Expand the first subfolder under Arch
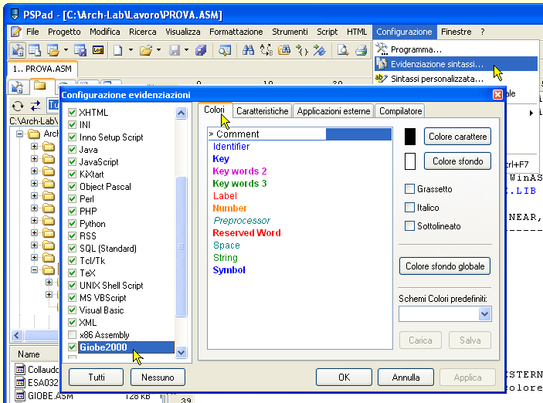The image size is (543, 403). (34, 146)
